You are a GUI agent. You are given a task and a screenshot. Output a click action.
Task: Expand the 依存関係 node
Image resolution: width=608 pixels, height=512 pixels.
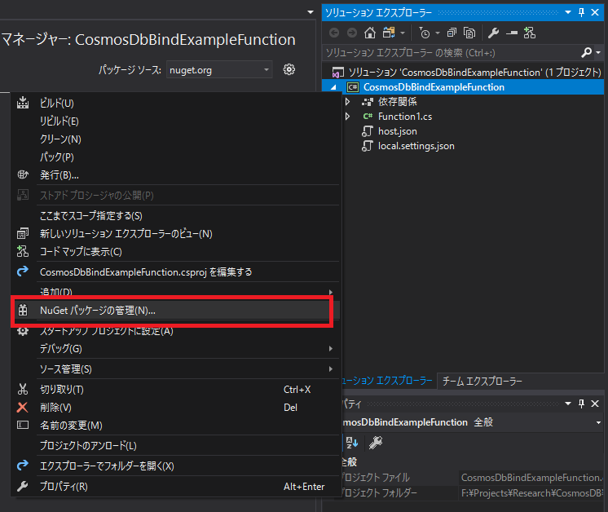[348, 102]
